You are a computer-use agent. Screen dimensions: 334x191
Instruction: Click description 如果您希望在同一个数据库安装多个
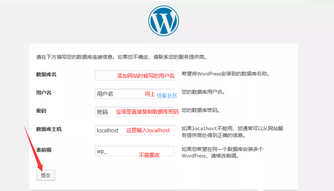[223, 152]
